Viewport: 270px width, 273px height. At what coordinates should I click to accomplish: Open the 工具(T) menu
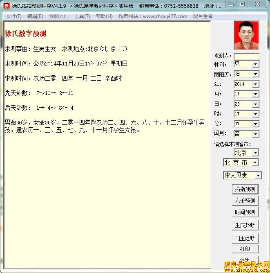82,16
